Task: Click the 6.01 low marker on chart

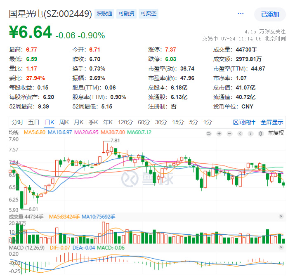Action: pos(33,209)
